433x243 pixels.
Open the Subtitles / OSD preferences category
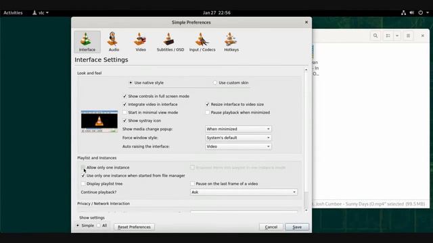(170, 42)
